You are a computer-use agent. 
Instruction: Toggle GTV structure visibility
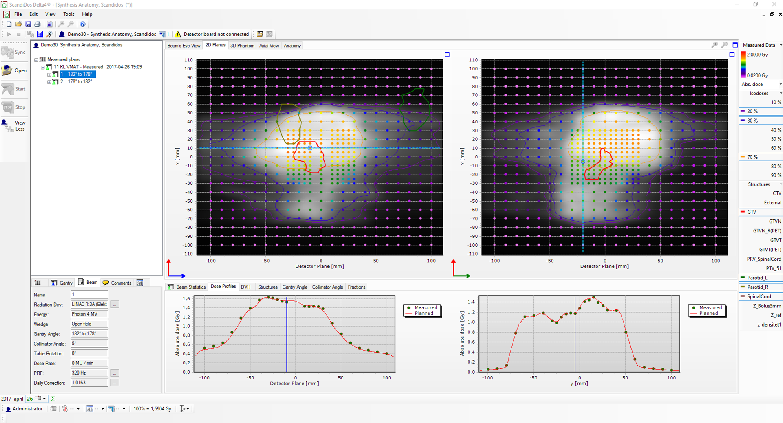click(760, 212)
